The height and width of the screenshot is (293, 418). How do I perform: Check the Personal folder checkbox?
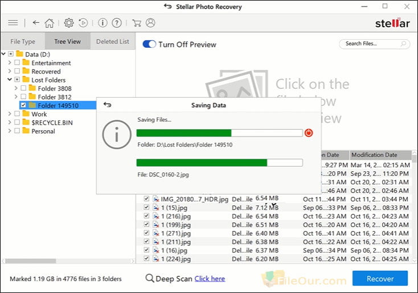point(17,131)
